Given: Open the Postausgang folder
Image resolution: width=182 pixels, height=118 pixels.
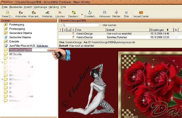Looking at the screenshot, I should pos(17,29).
